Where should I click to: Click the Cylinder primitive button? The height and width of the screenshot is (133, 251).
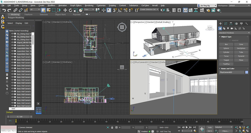tap(226, 52)
